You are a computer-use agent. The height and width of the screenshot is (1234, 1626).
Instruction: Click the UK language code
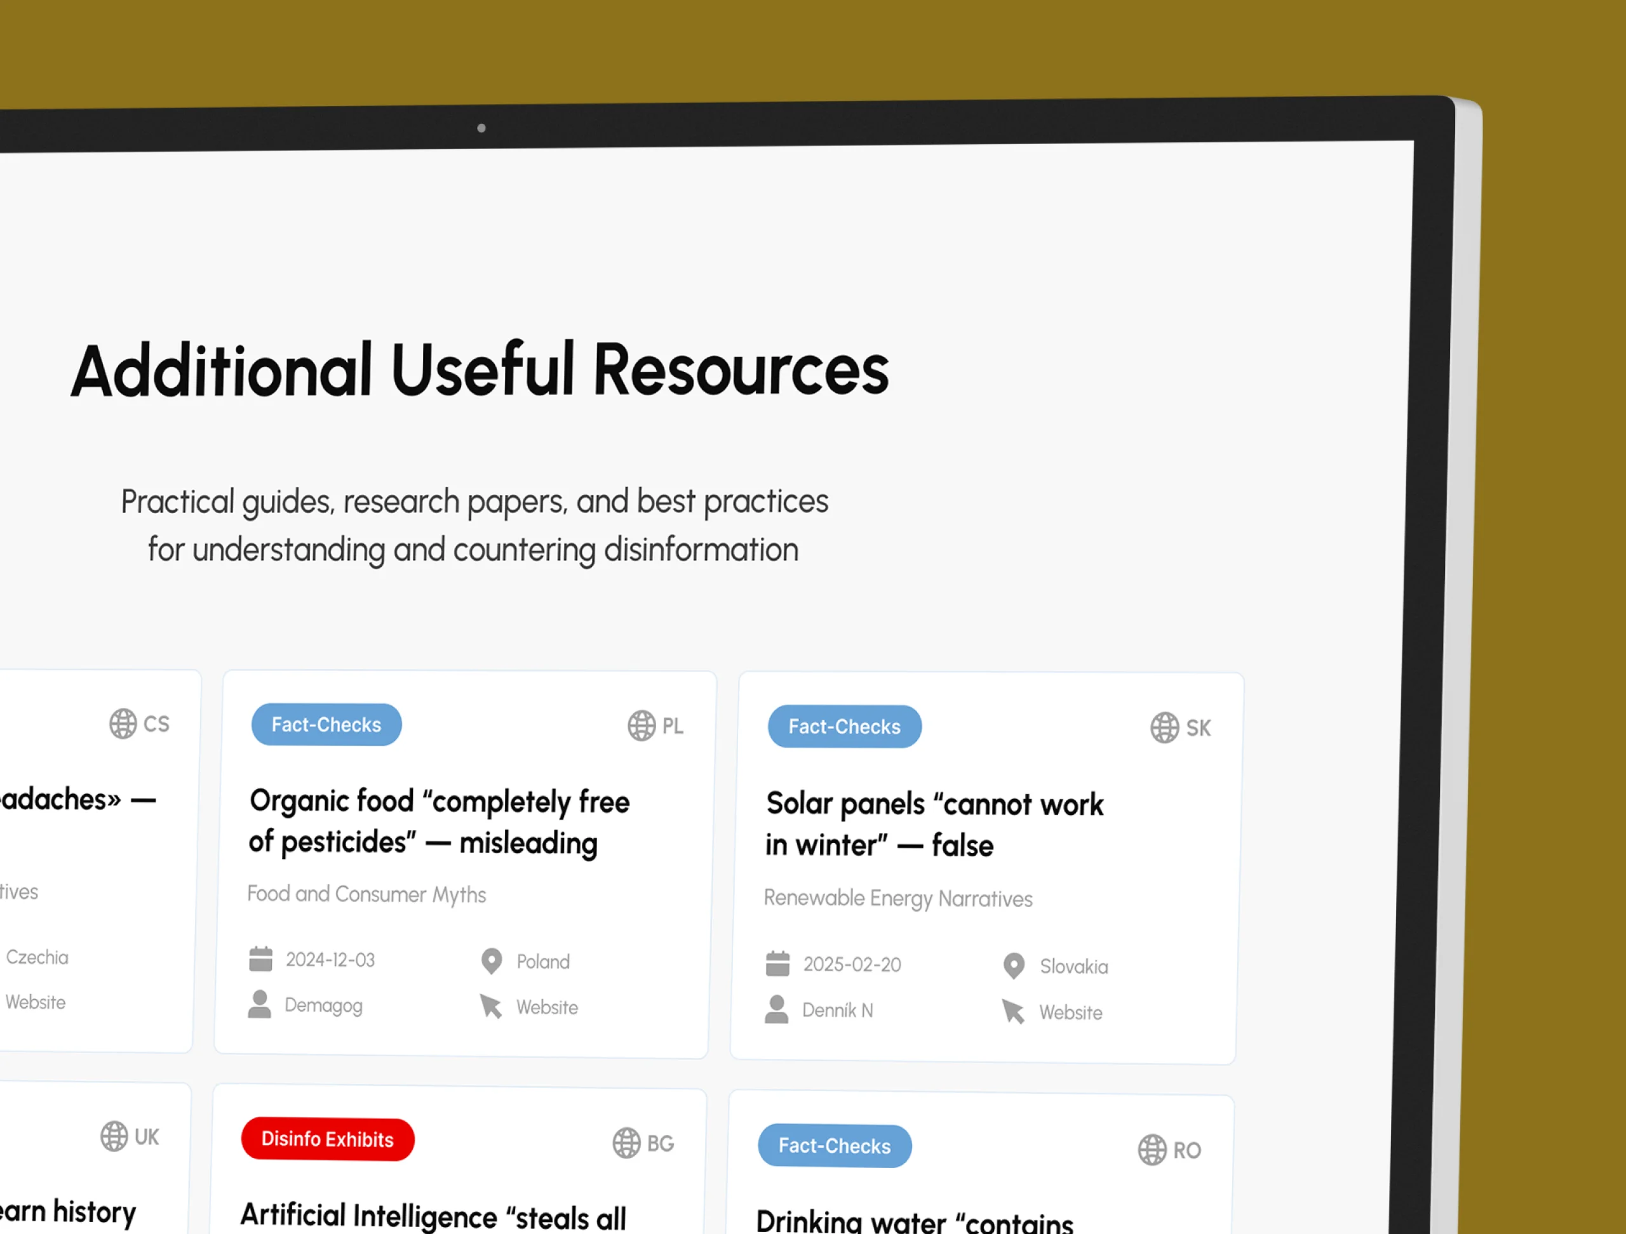[x=146, y=1137]
